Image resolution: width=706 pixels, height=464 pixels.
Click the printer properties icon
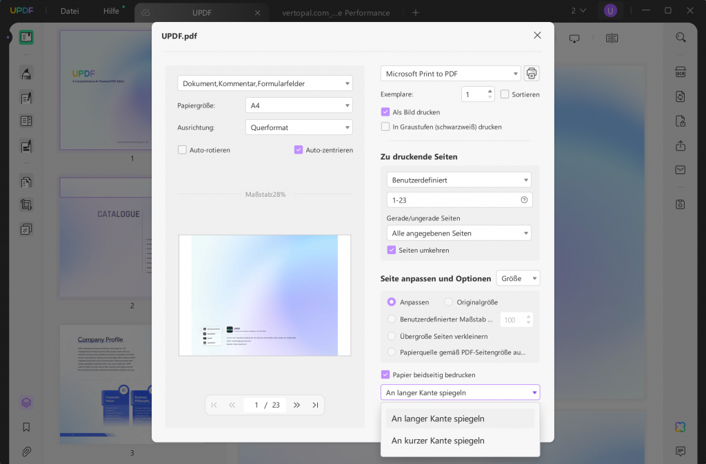532,73
